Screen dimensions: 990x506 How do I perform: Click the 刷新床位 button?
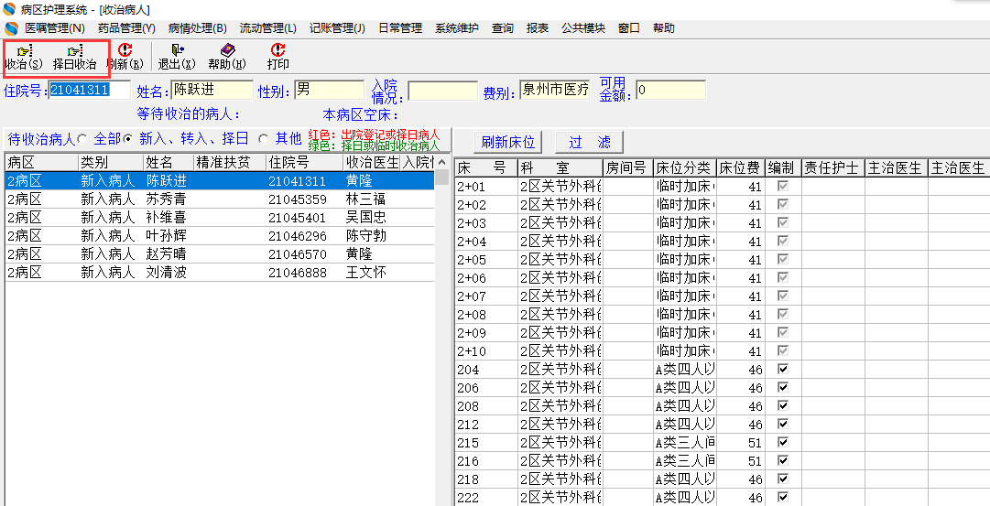[507, 143]
